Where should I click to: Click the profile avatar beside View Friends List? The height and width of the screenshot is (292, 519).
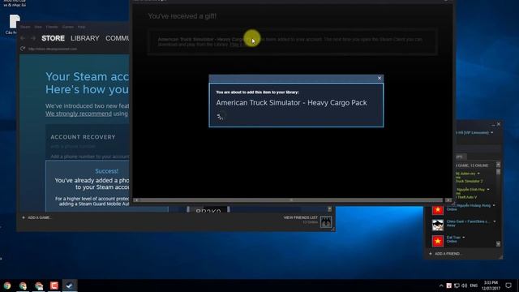(x=326, y=221)
